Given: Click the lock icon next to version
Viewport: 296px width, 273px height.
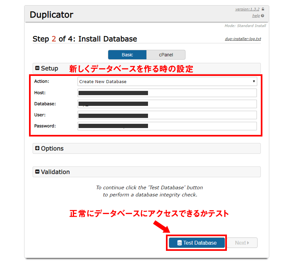Looking at the screenshot, I should pyautogui.click(x=263, y=9).
